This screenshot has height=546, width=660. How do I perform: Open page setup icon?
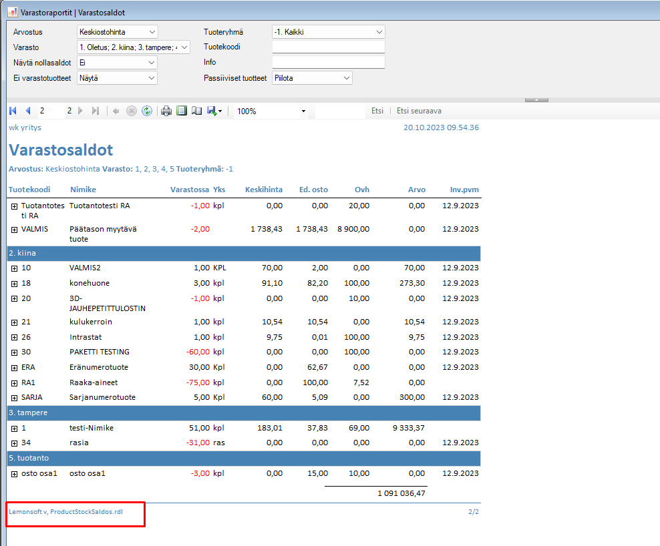(x=196, y=111)
